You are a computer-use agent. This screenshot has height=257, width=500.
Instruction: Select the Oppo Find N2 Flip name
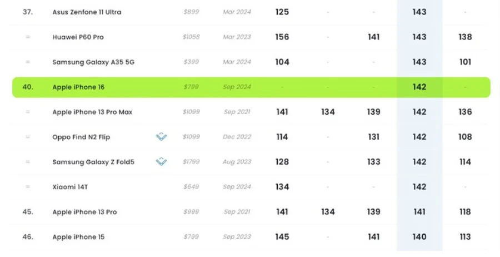pos(82,137)
